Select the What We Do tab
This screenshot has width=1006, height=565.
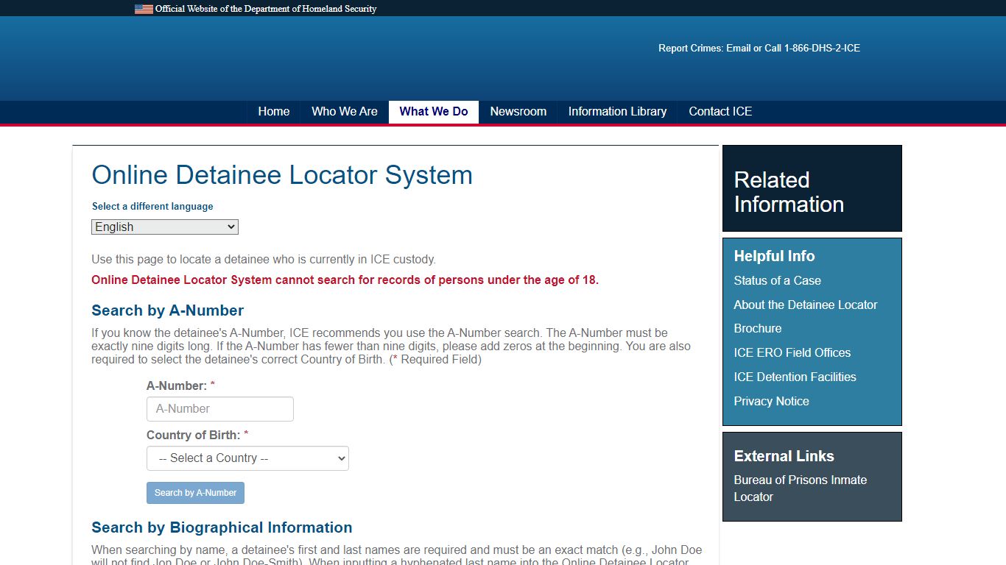[434, 112]
